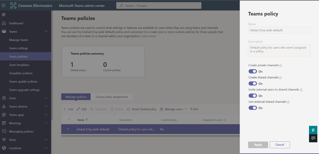This screenshot has width=319, height=154.
Task: Click the Add plus toolbar item
Action: (x=68, y=109)
